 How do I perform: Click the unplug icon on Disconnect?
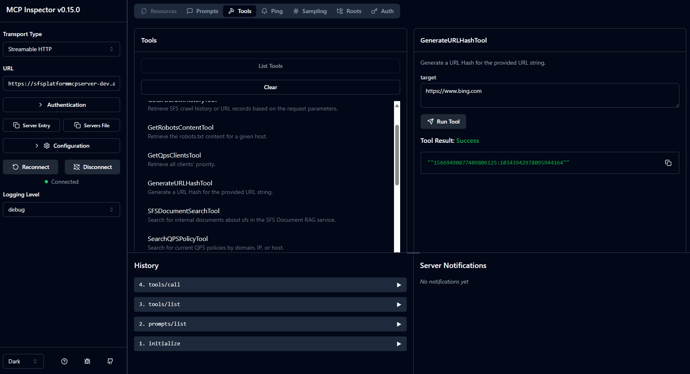tap(77, 167)
